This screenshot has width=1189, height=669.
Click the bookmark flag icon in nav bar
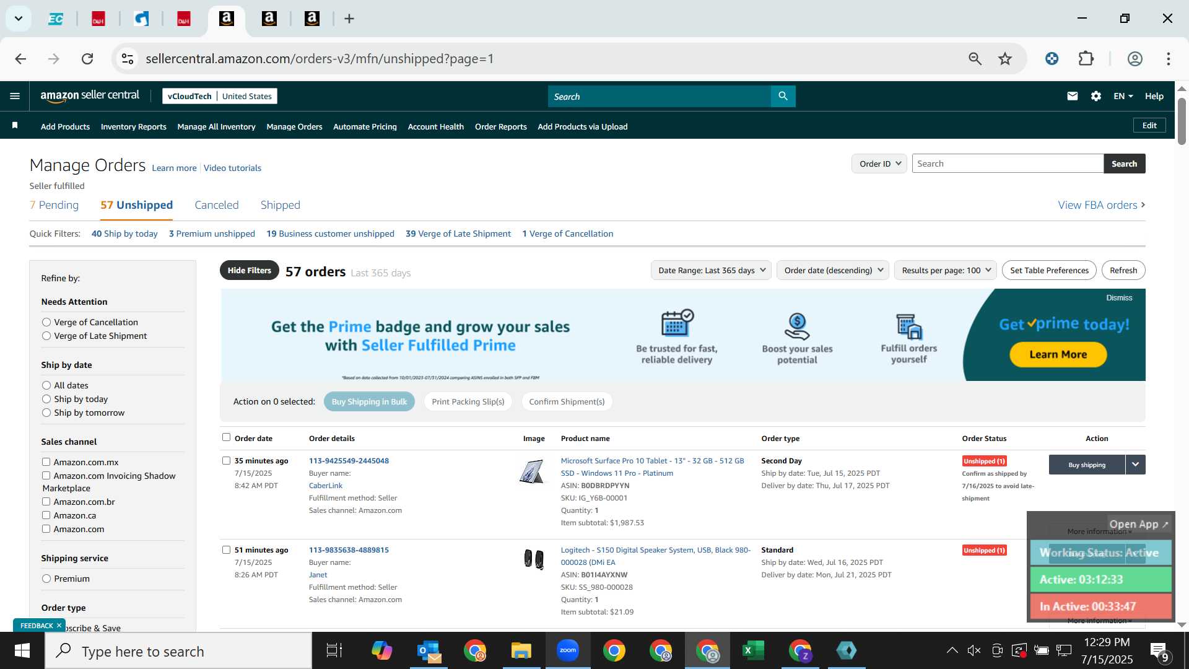(15, 126)
